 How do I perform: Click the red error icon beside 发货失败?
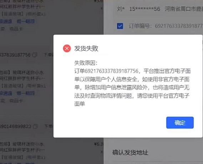pos(67,48)
